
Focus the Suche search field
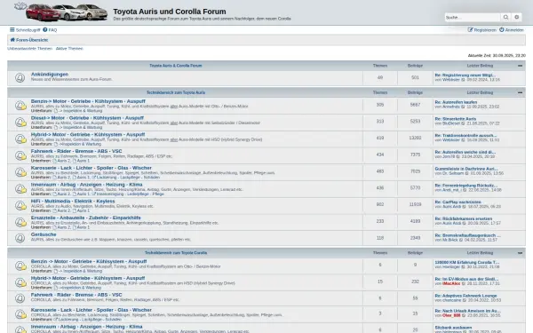(x=473, y=18)
